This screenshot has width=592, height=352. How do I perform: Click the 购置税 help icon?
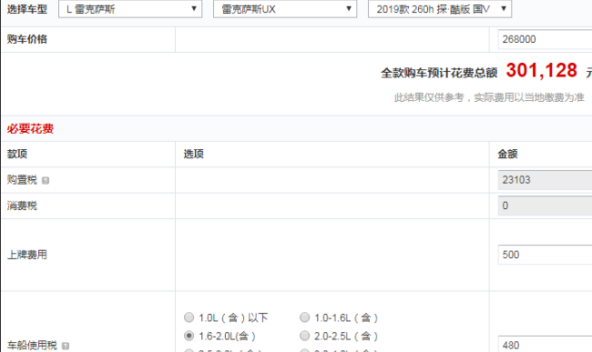[x=46, y=180]
